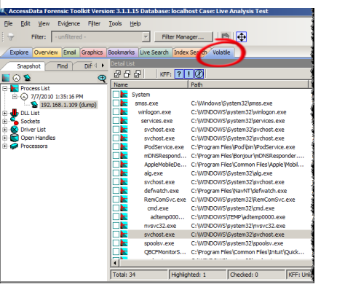Switch to the Volatile tab
This screenshot has width=345, height=287.
(221, 52)
